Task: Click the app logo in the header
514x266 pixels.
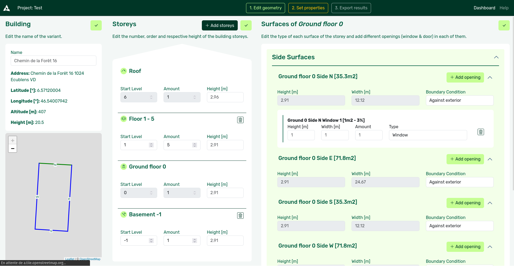Action: [7, 8]
